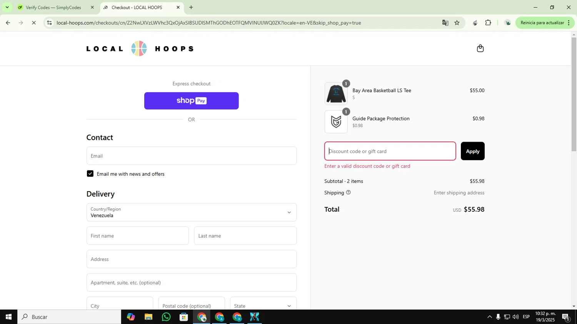Go forward to the next page

click(x=21, y=23)
